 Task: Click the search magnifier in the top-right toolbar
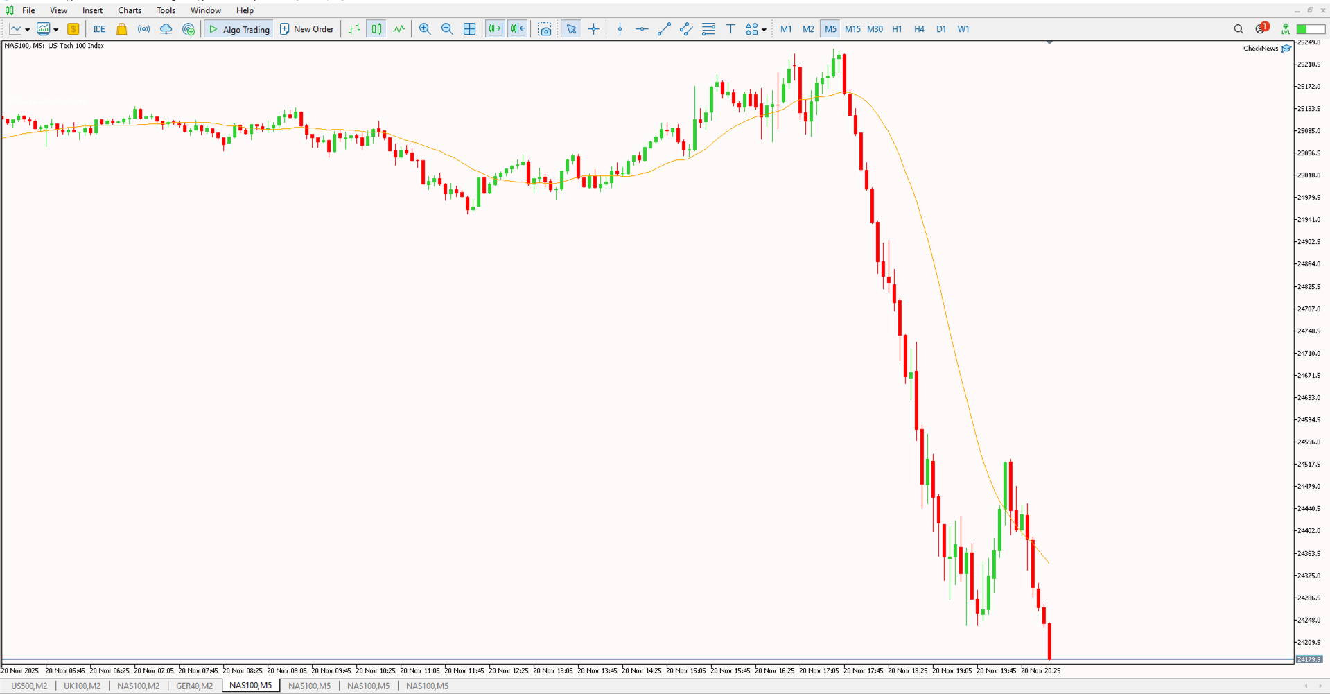[x=1238, y=29]
